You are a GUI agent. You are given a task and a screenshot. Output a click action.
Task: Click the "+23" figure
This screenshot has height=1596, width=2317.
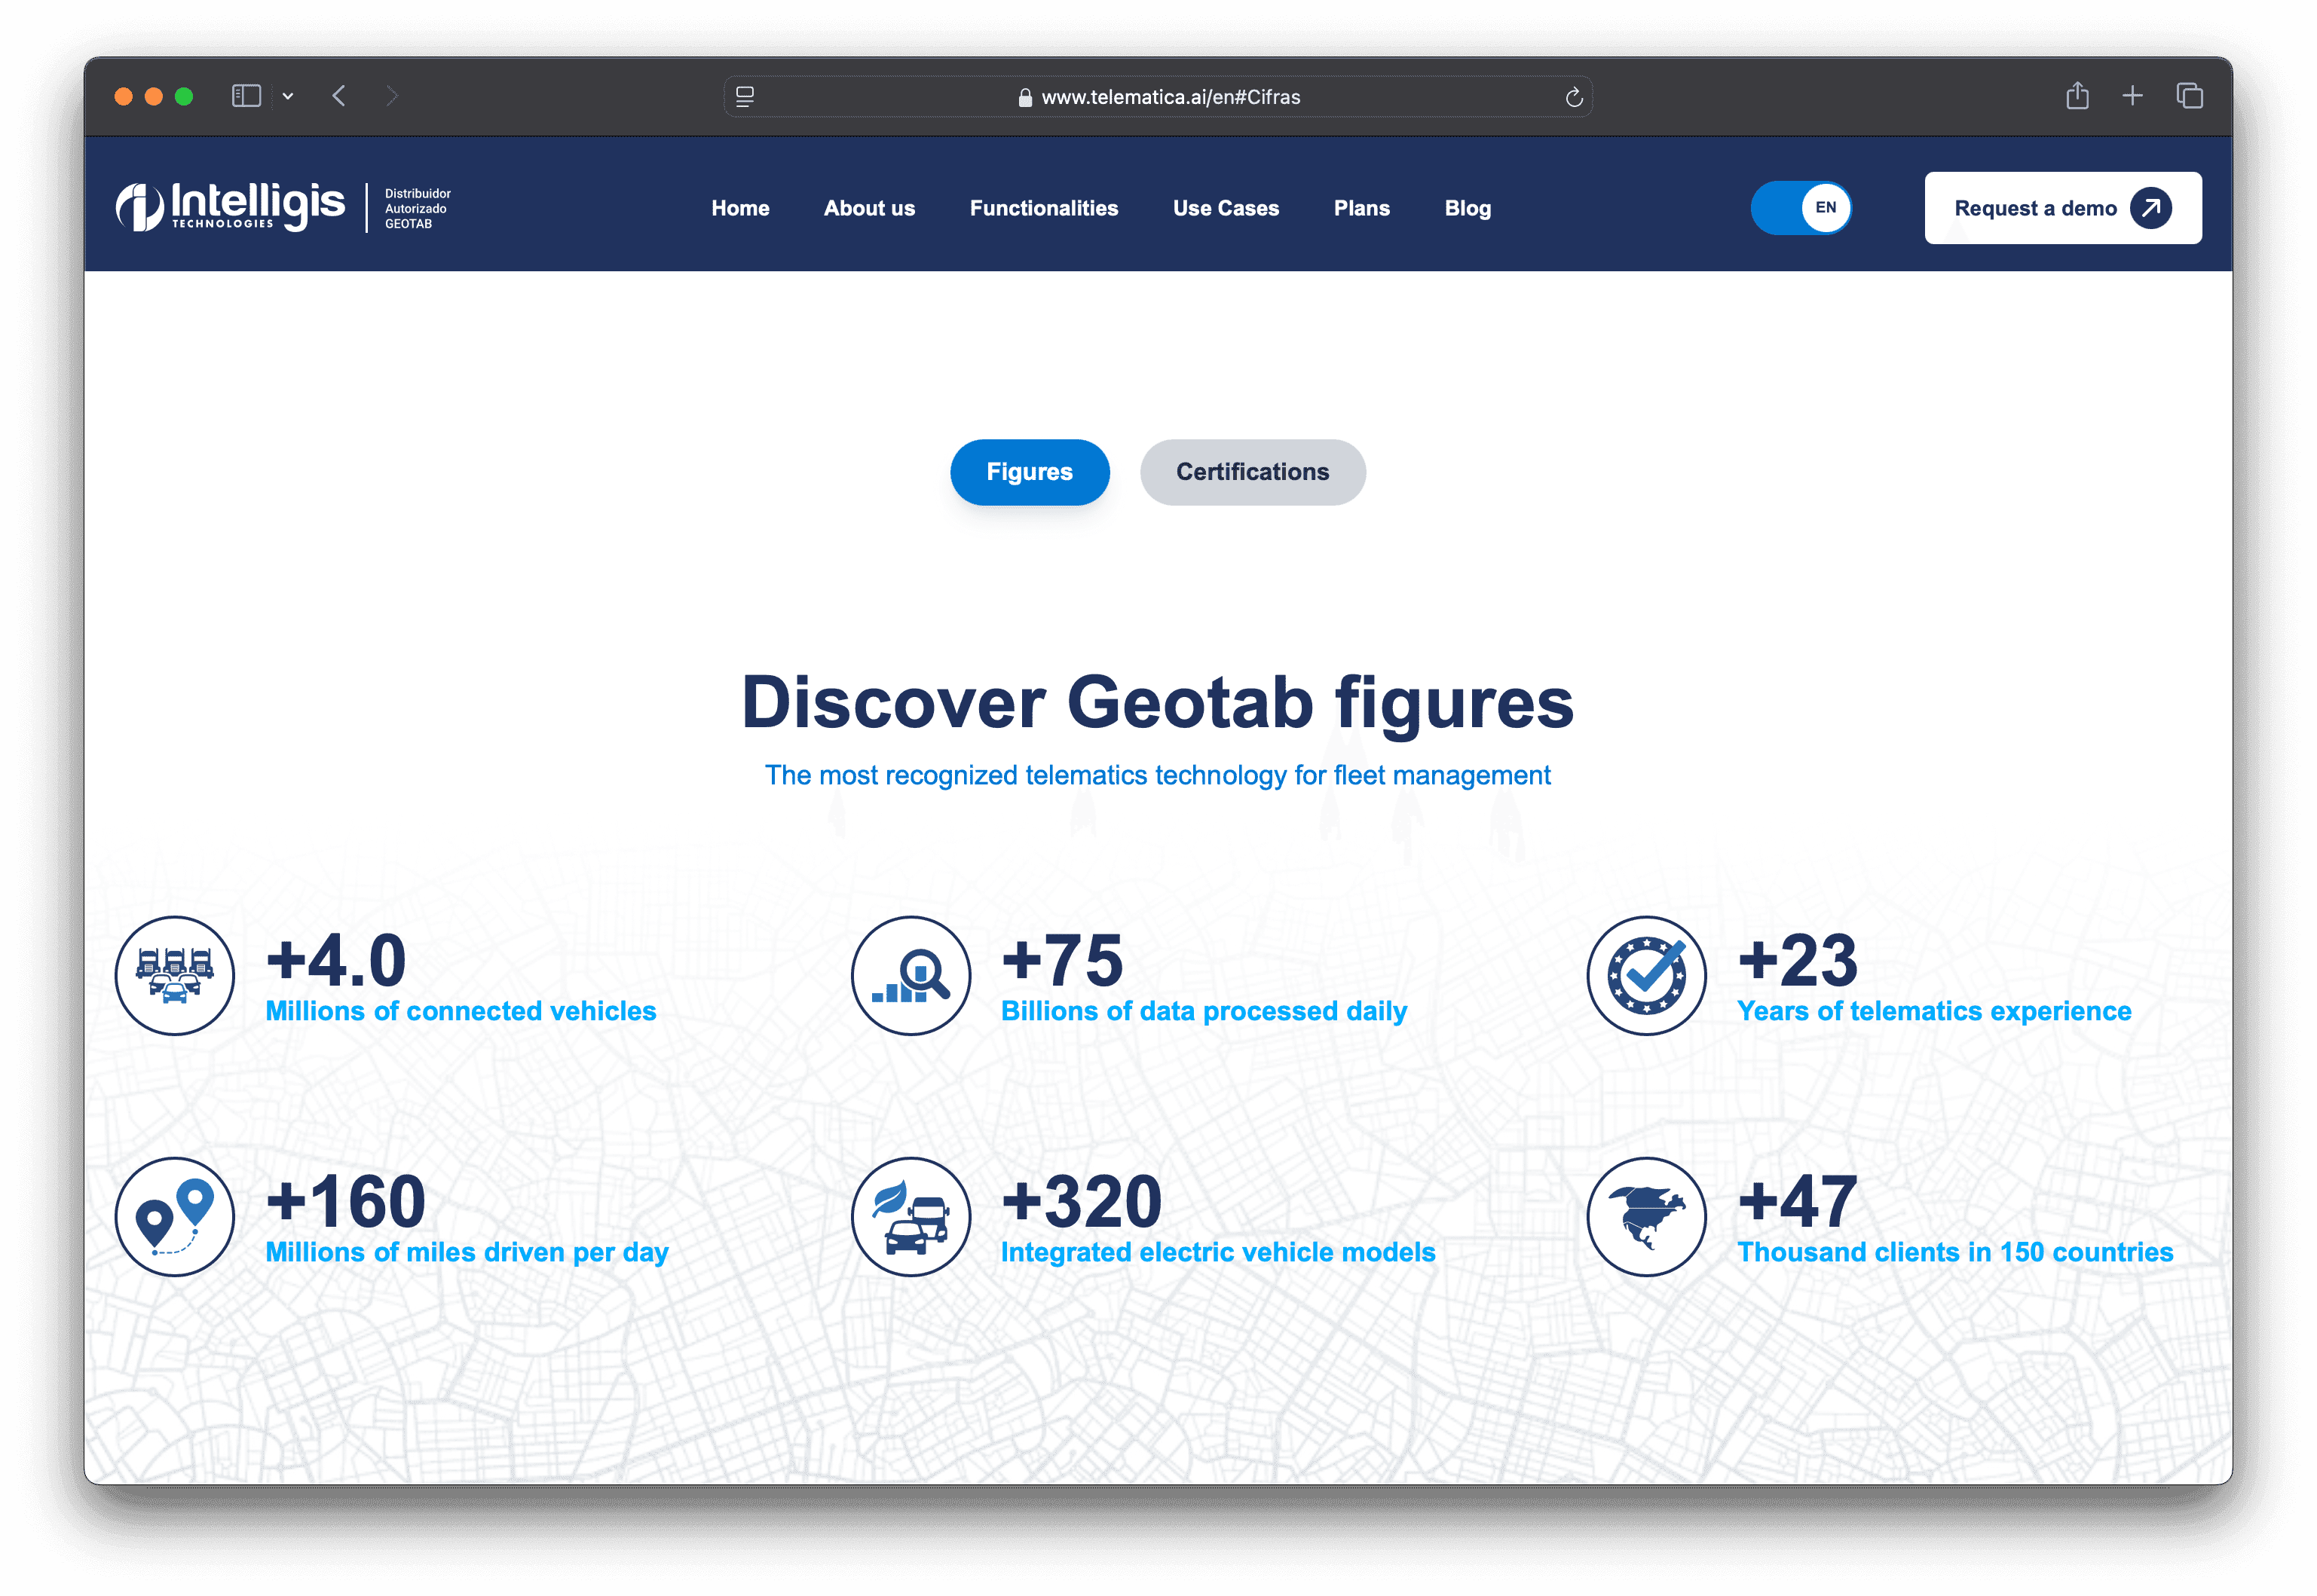(1798, 960)
